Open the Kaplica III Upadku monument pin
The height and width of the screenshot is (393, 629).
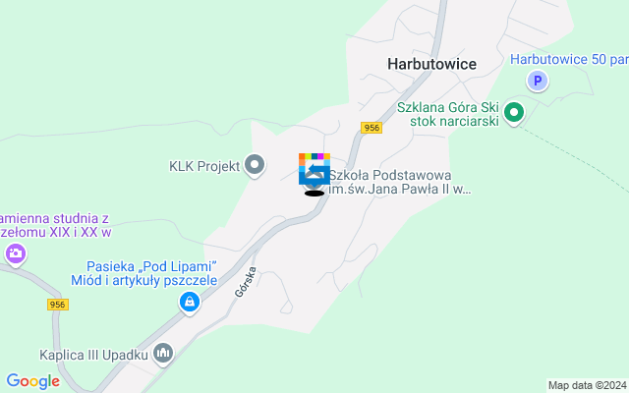point(163,354)
